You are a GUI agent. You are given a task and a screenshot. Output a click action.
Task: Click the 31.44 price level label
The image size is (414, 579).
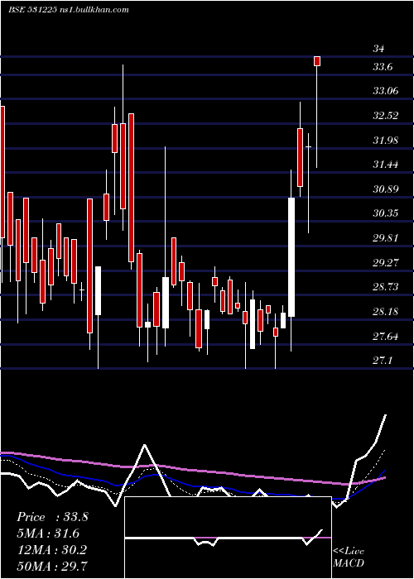point(386,165)
